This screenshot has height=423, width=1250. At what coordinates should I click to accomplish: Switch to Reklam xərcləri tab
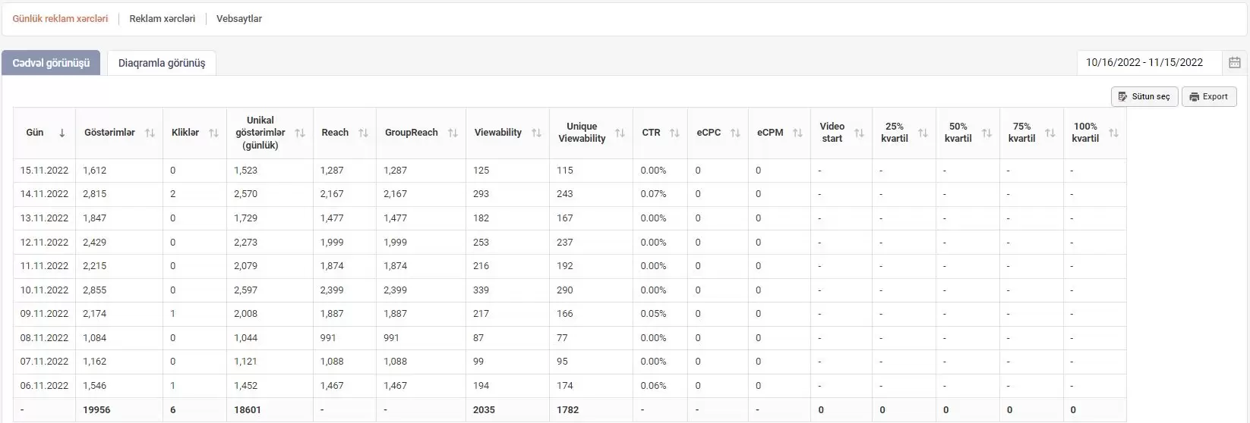click(x=162, y=19)
